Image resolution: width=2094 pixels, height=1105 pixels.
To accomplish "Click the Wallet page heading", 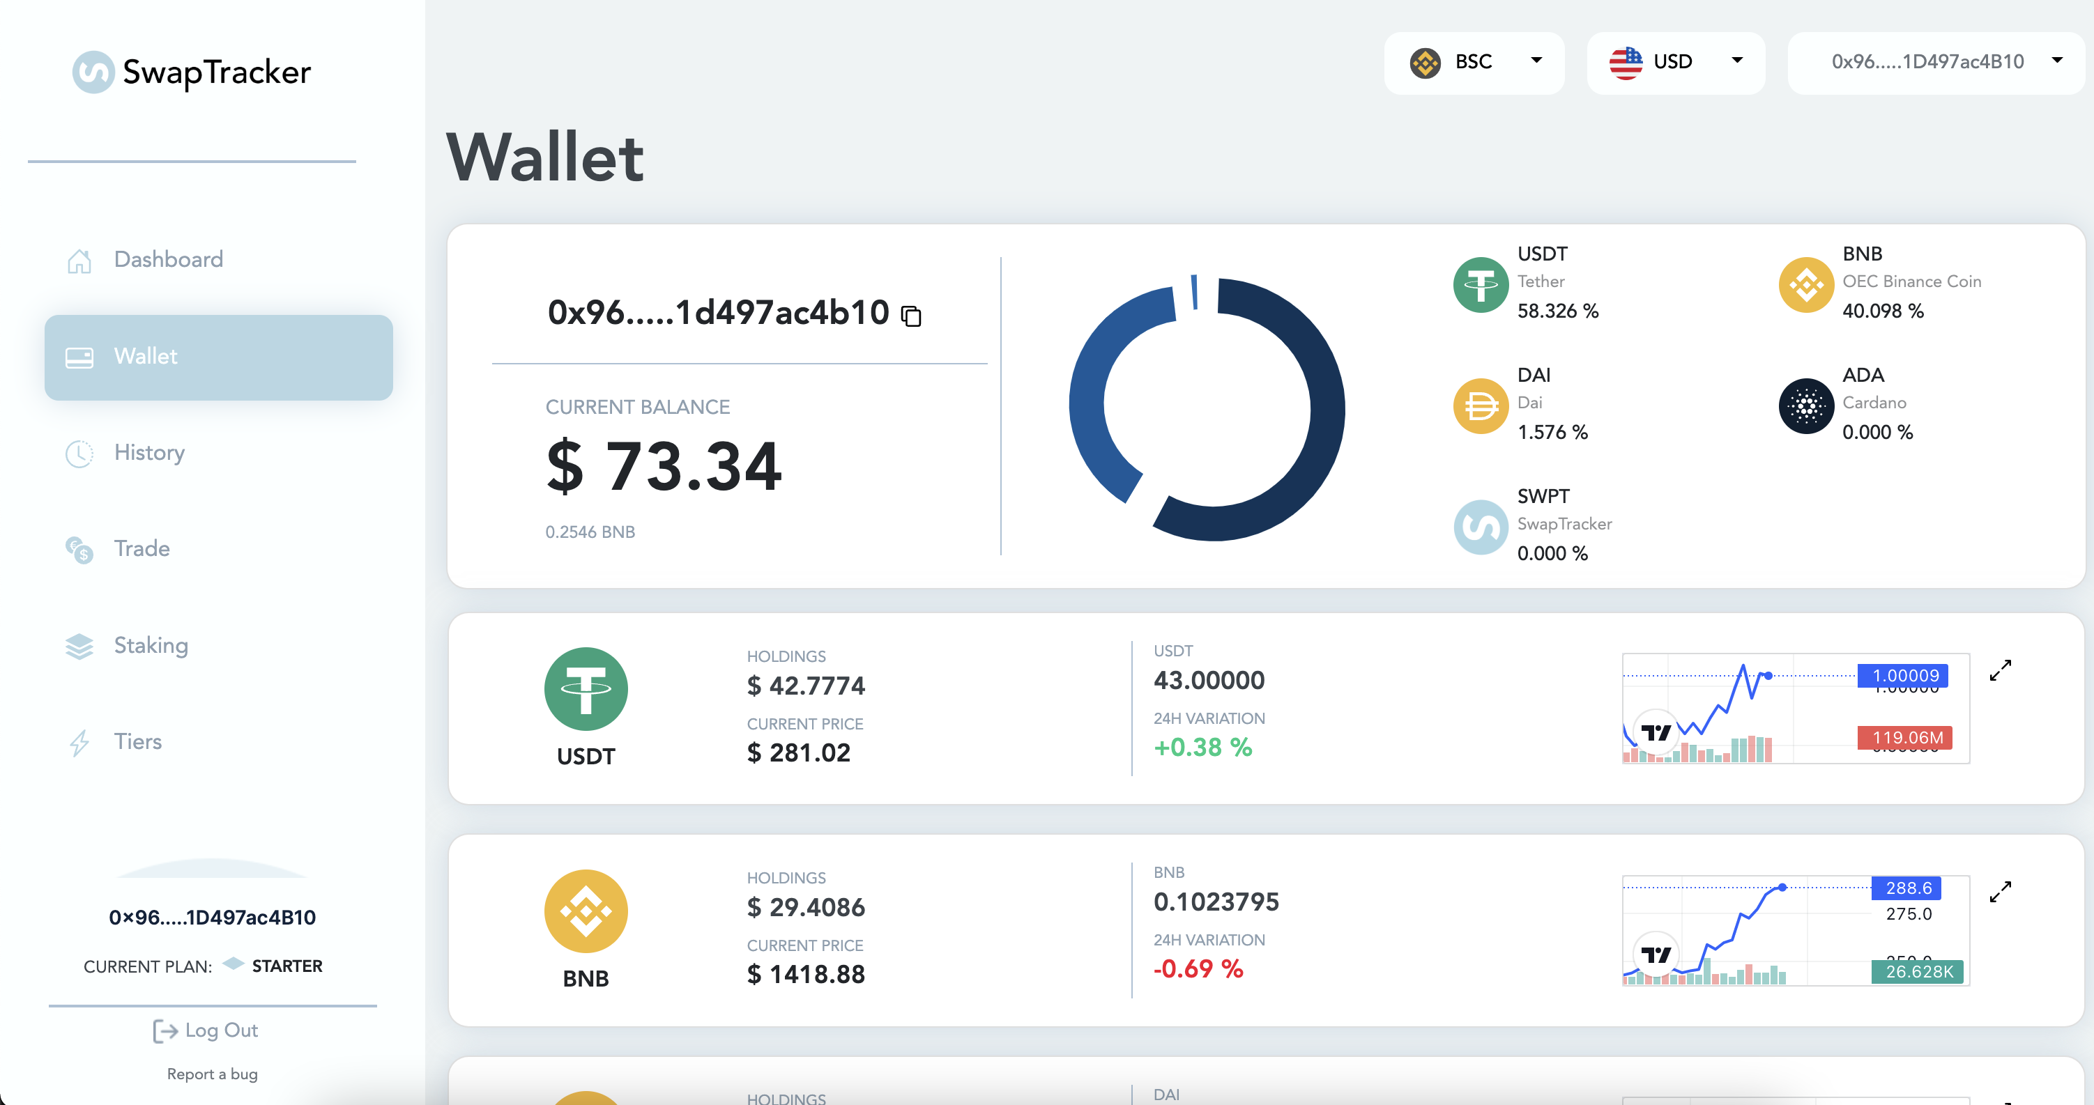I will pyautogui.click(x=545, y=157).
